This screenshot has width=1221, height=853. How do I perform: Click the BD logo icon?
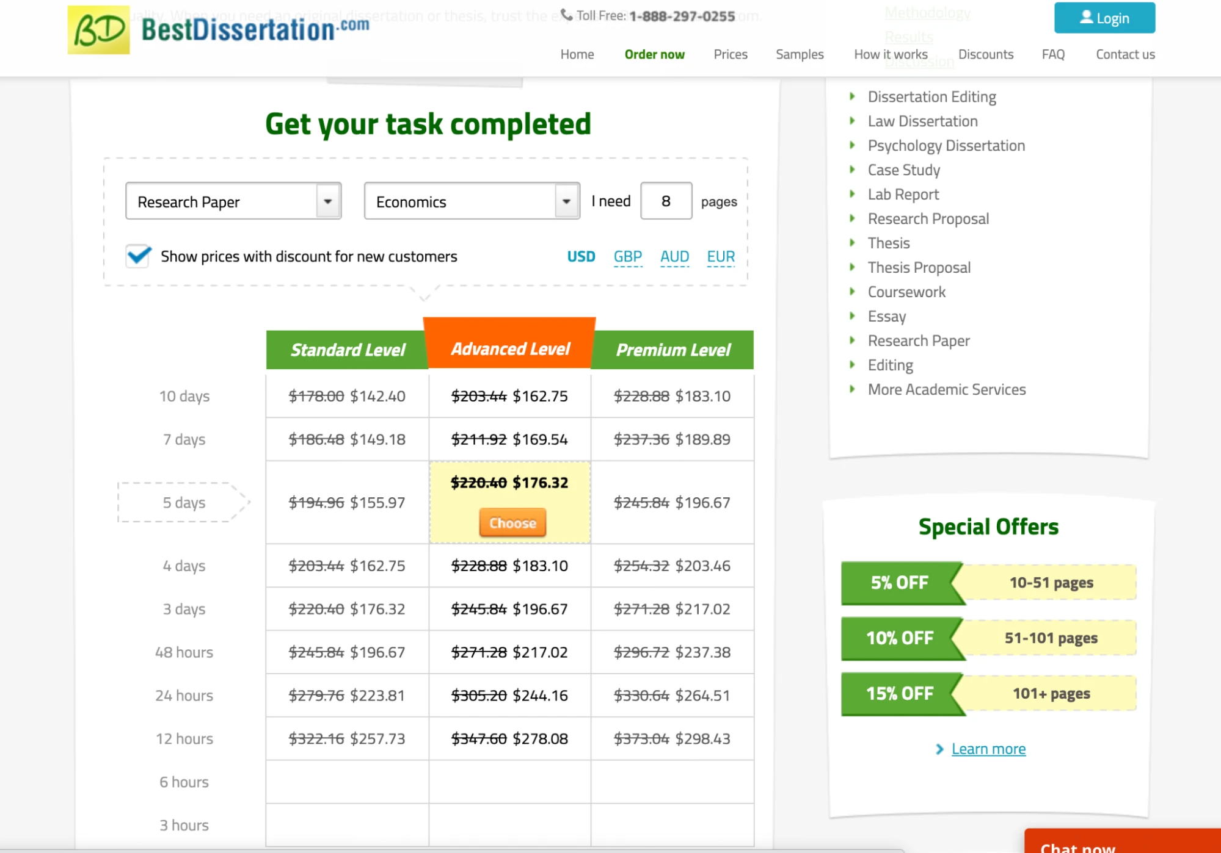pyautogui.click(x=98, y=30)
